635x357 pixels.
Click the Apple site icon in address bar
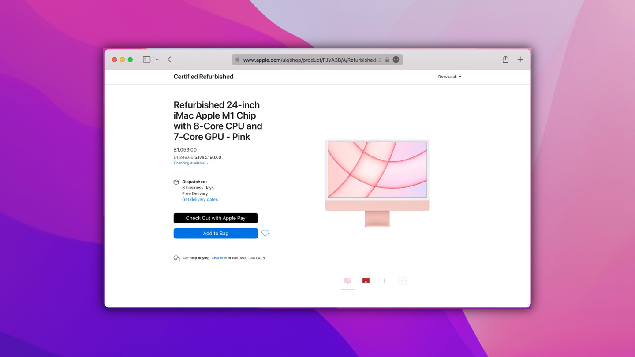tap(237, 59)
